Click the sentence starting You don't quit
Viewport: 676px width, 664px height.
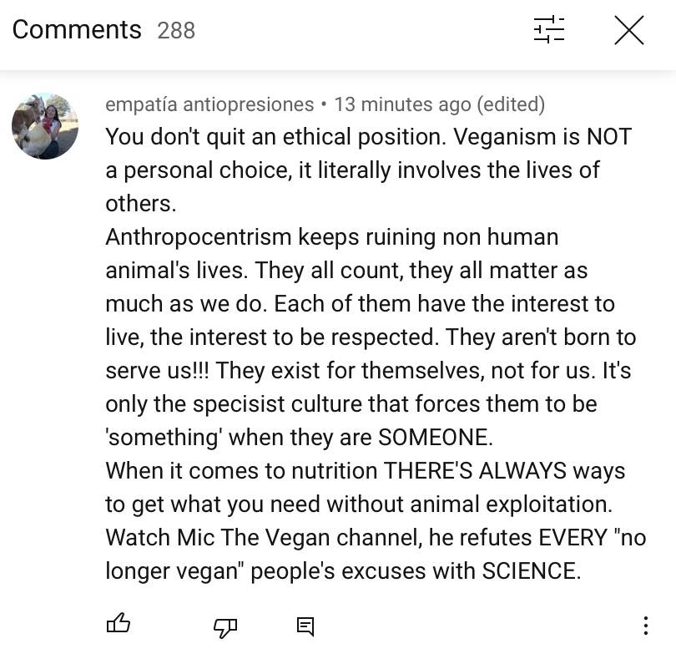pyautogui.click(x=275, y=137)
